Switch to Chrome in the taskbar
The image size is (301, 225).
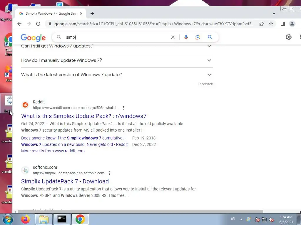click(80, 219)
